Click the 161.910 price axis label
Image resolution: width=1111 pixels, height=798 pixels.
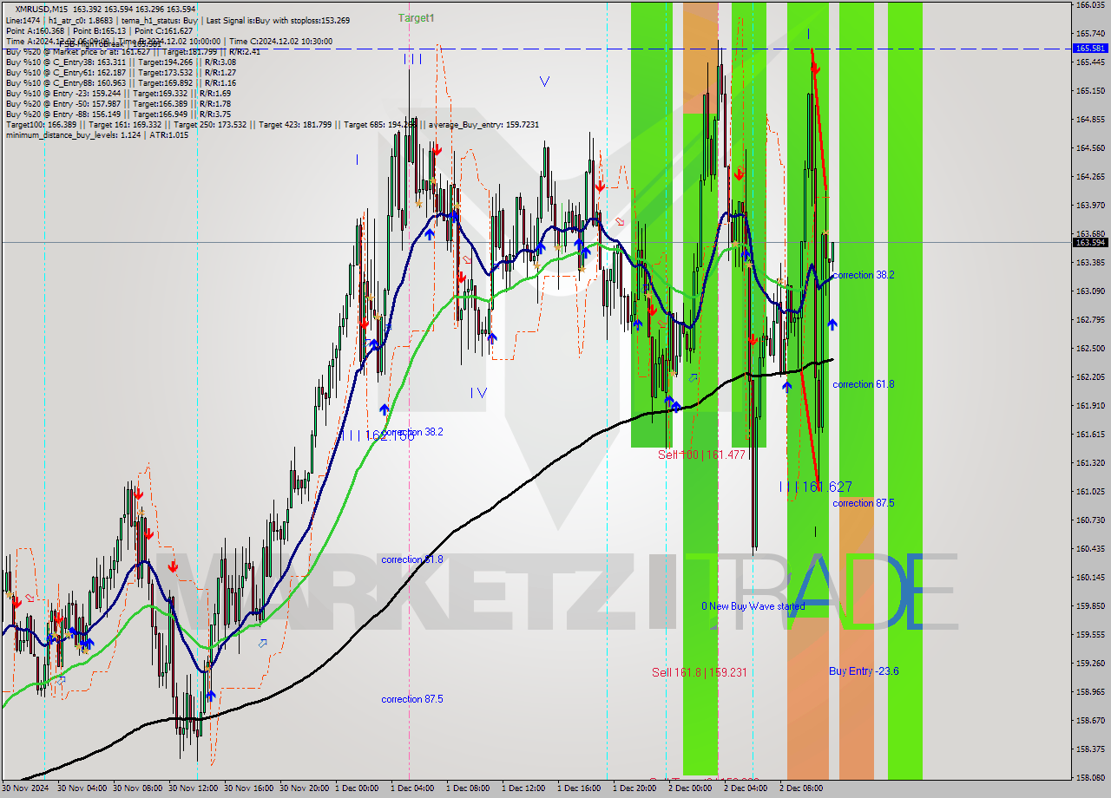(x=1090, y=406)
